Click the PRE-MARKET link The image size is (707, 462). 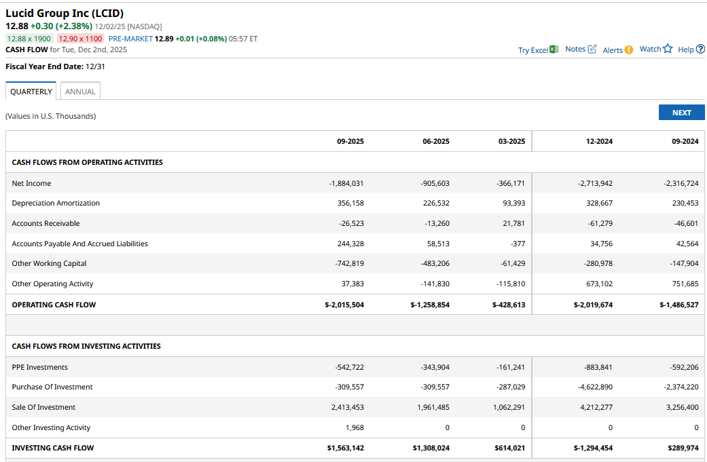point(130,39)
